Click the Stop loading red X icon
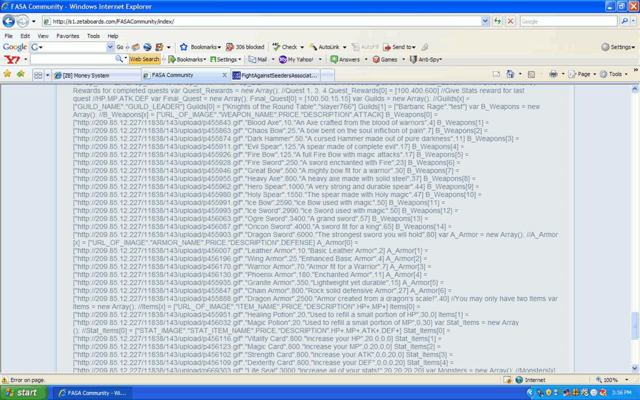Viewport: 640px width, 400px height. [x=511, y=21]
